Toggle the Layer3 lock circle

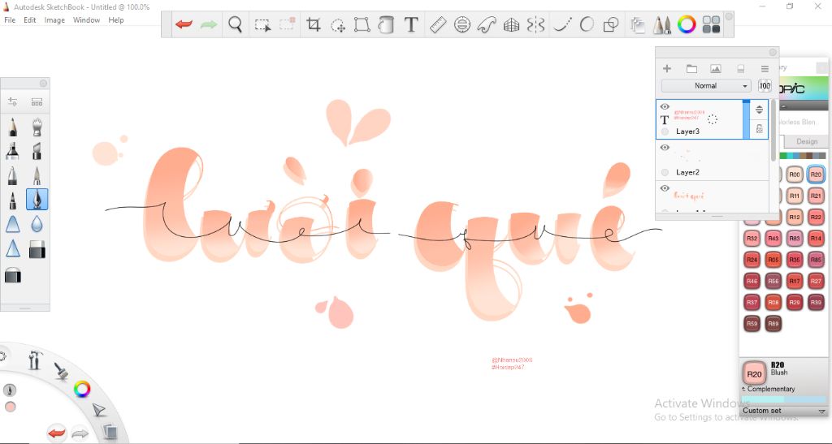(x=665, y=131)
